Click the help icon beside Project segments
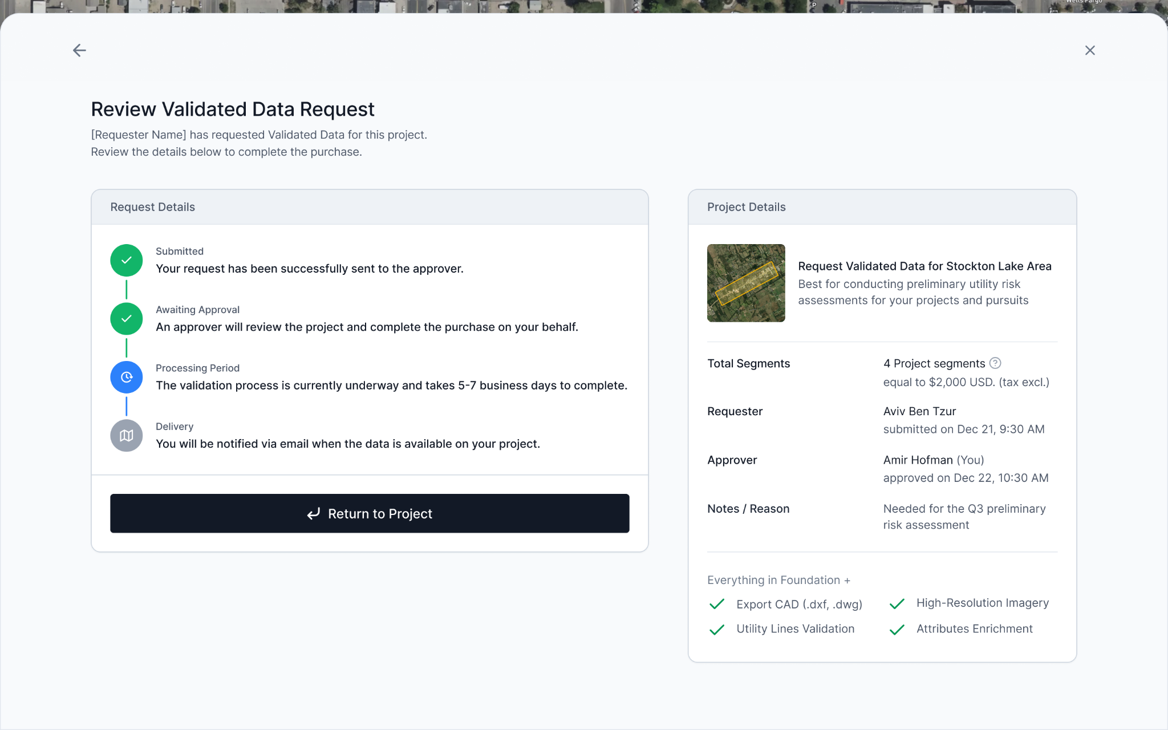 point(995,363)
